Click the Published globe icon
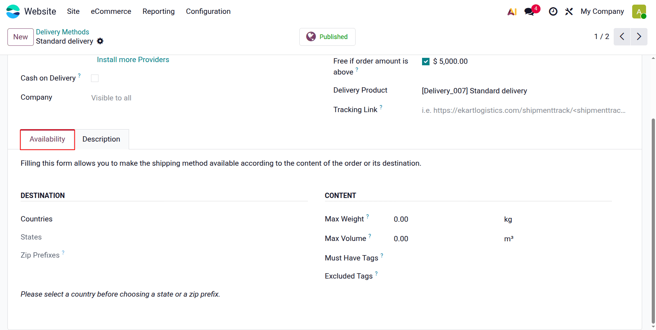 coord(311,37)
